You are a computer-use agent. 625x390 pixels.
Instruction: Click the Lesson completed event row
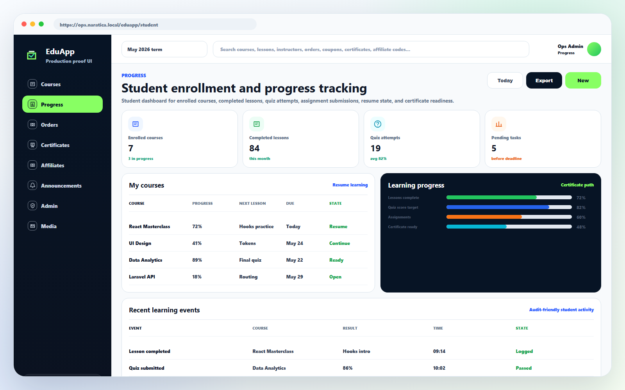point(361,351)
